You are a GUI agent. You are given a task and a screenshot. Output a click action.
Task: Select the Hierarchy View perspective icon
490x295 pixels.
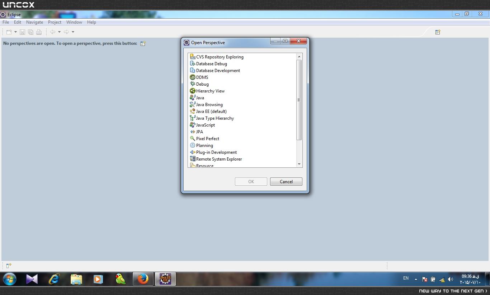pos(193,91)
